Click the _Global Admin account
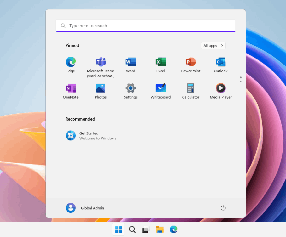 (85, 208)
